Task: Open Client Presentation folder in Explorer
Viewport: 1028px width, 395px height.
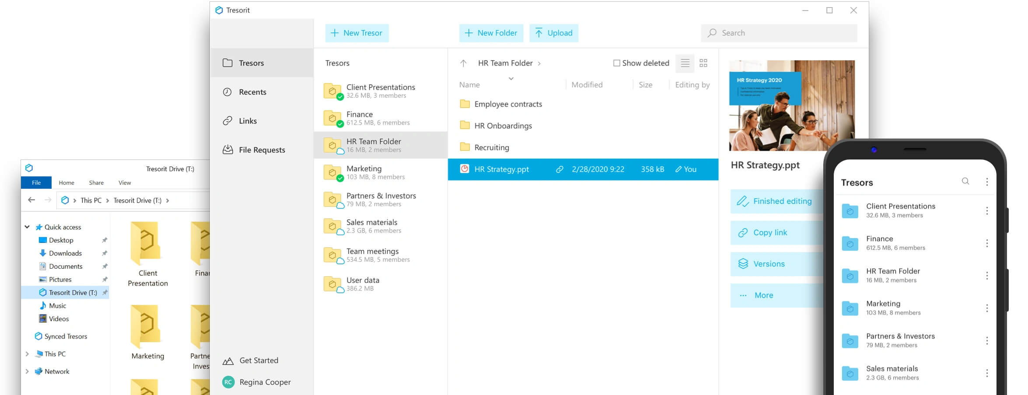Action: pos(148,254)
